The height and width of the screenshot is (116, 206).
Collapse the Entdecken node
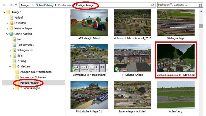10,67
